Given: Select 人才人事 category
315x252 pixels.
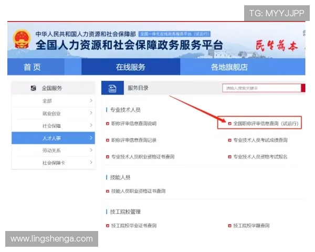Looking at the screenshot, I should [53, 138].
